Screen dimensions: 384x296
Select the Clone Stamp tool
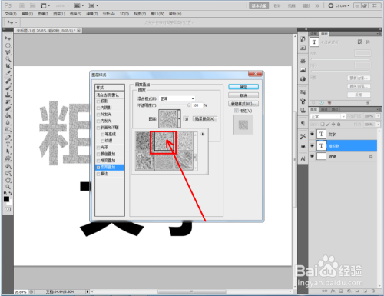[8, 95]
